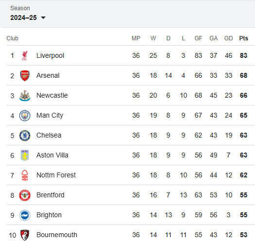Select the Brighton team name

[x=49, y=215]
